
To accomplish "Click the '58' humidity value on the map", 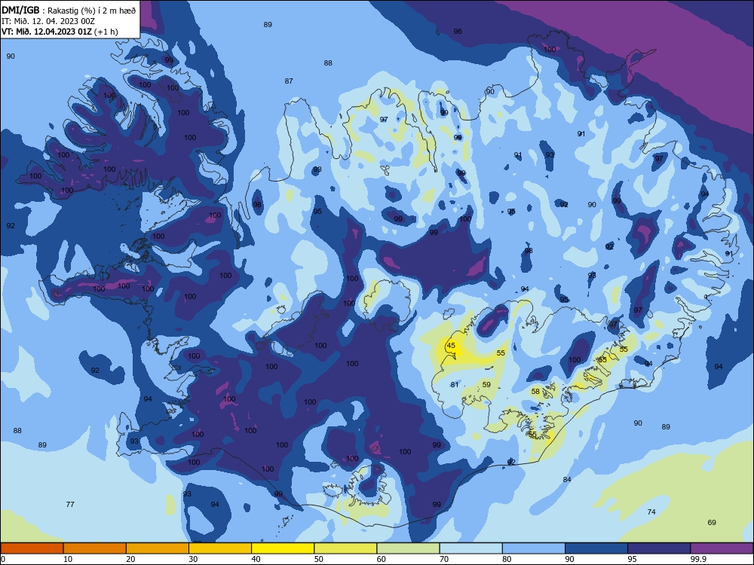I will [x=535, y=391].
